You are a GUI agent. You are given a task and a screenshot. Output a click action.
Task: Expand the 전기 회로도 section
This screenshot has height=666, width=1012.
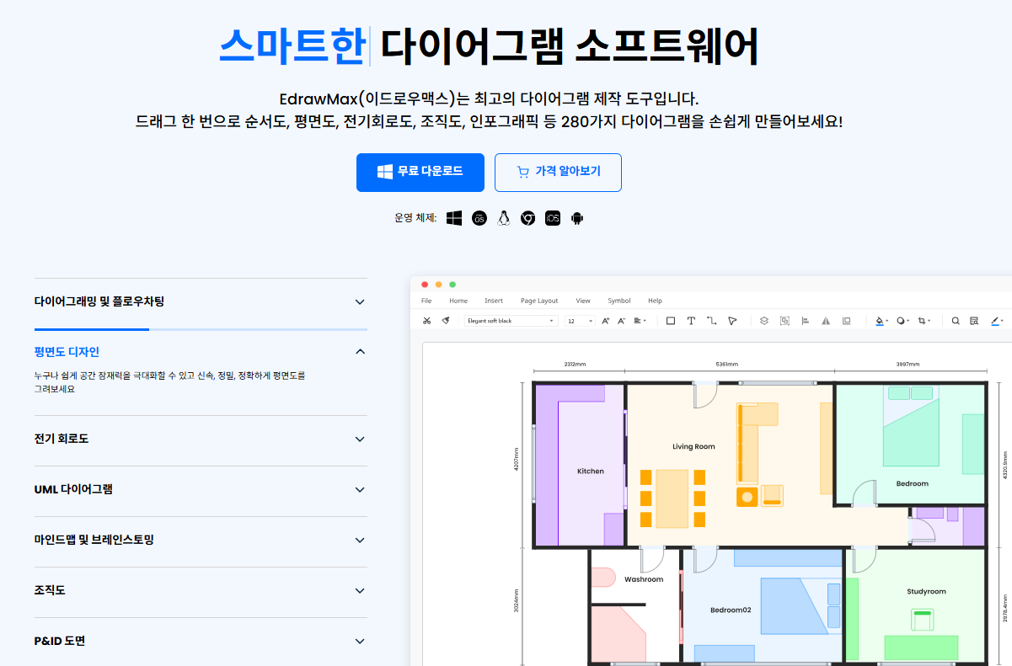click(x=201, y=440)
